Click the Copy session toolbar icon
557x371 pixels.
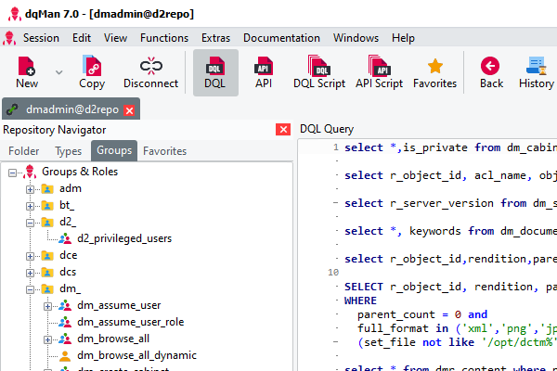tap(92, 66)
